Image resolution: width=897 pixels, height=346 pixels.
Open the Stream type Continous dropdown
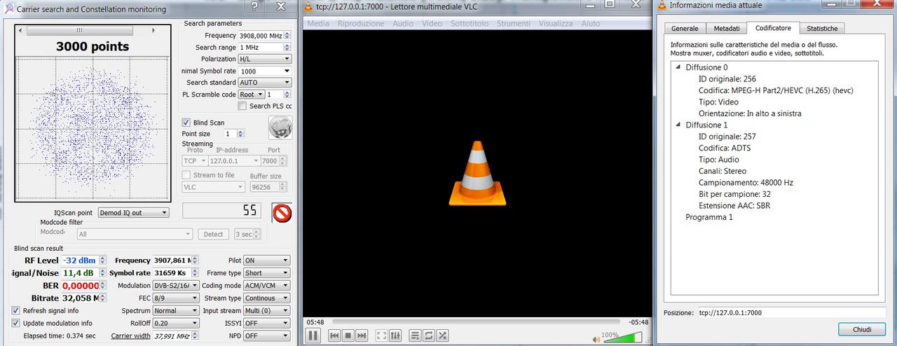tap(266, 298)
